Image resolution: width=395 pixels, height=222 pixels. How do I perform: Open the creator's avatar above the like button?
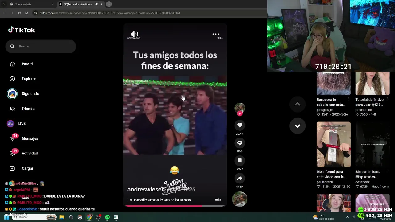pyautogui.click(x=239, y=108)
